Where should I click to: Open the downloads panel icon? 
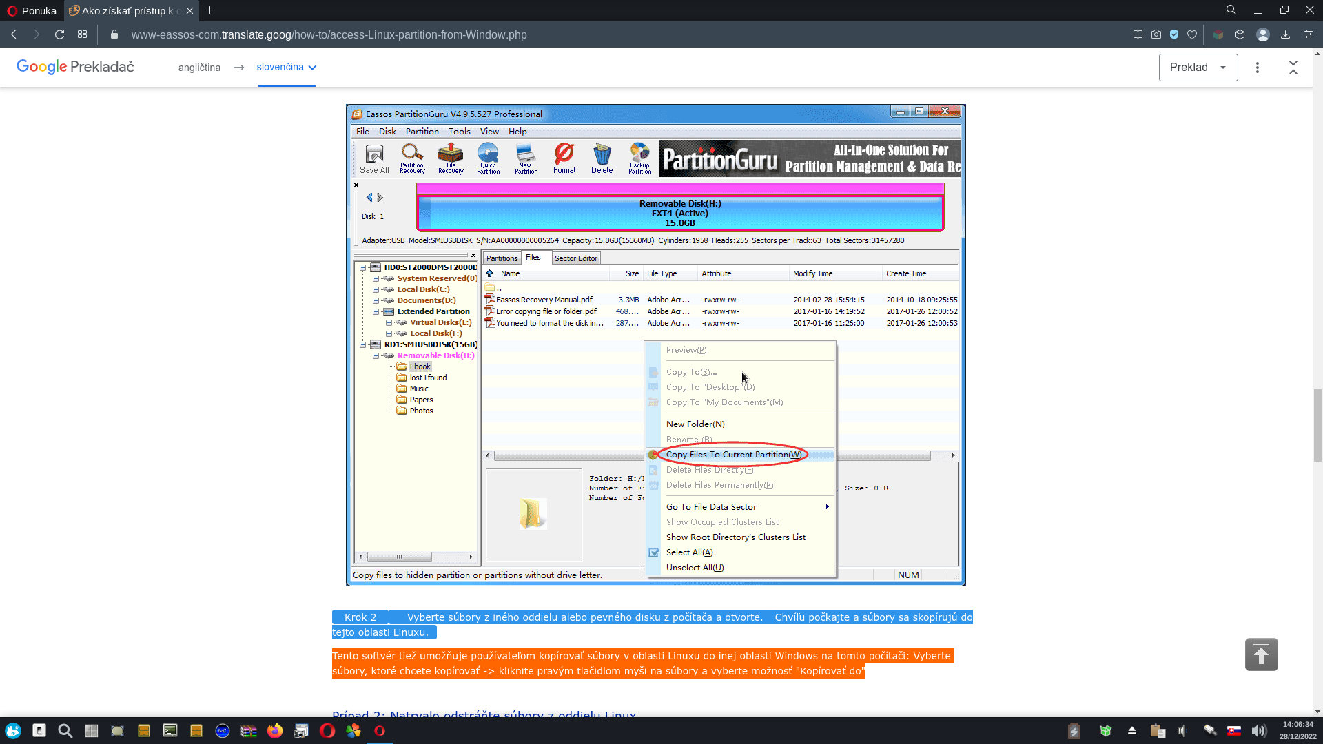[1285, 34]
